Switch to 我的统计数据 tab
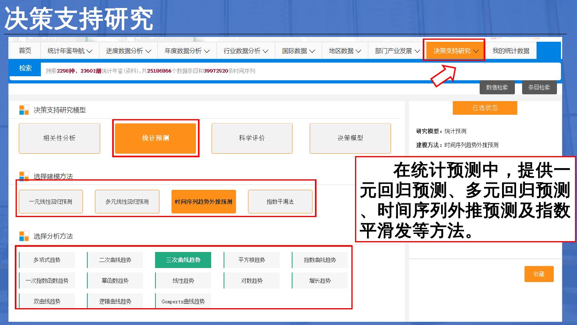577x325 pixels. point(510,51)
